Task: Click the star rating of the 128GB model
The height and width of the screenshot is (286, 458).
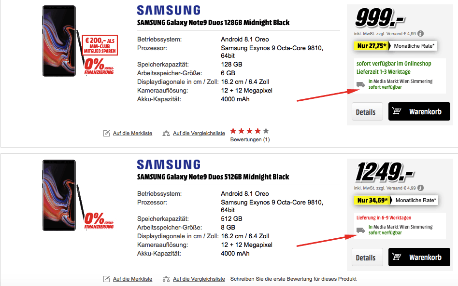Action: tap(249, 131)
